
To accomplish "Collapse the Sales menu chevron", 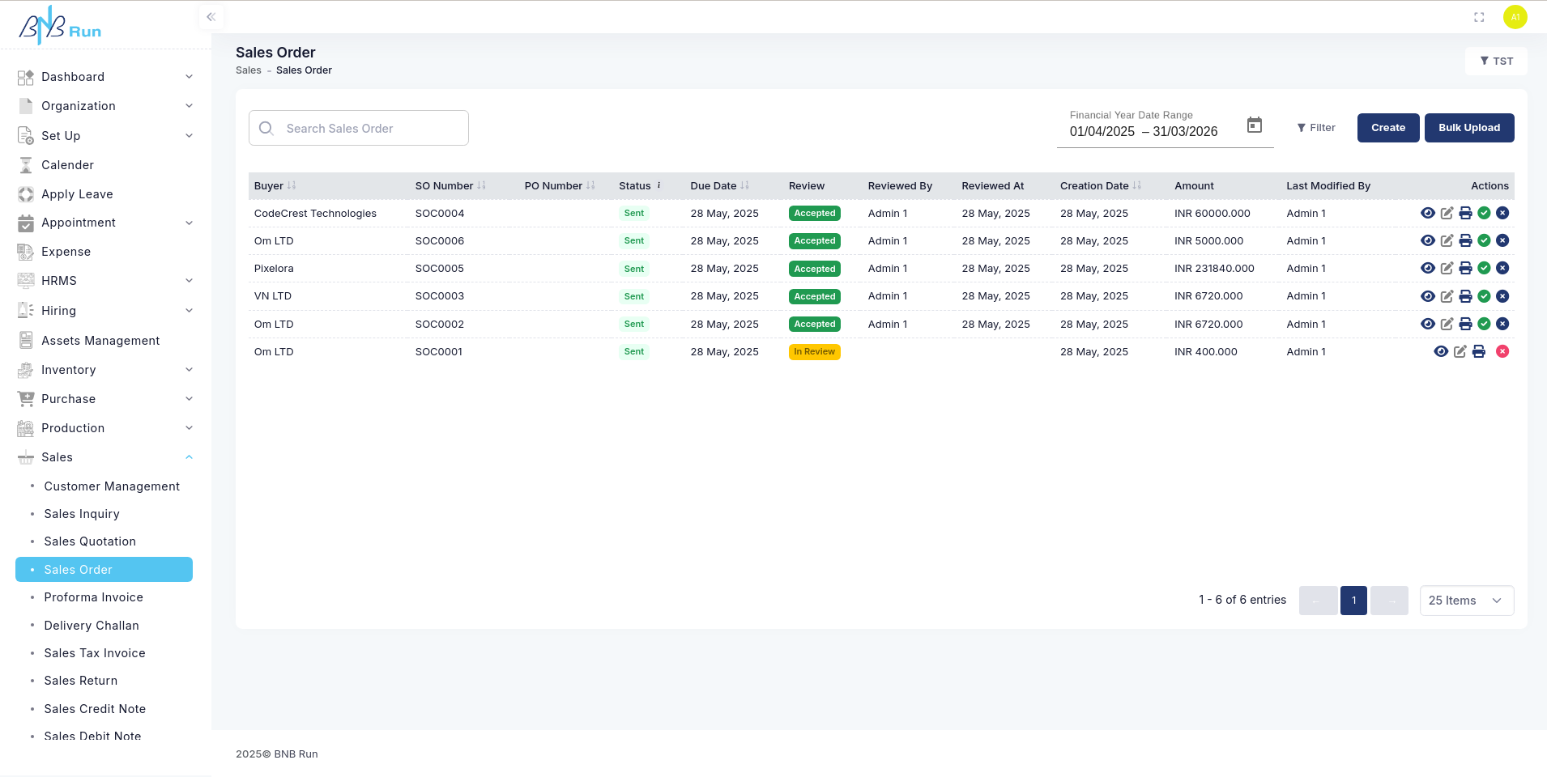I will click(x=189, y=456).
